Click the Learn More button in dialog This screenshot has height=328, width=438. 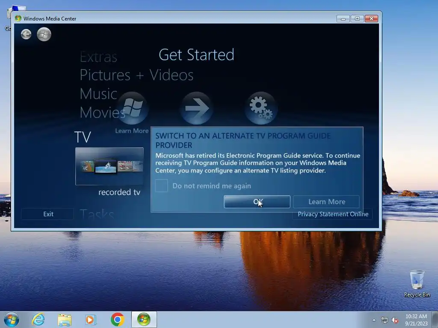tap(326, 202)
